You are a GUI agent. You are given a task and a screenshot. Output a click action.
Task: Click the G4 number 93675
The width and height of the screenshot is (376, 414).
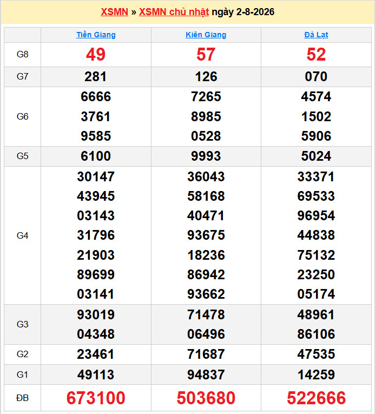point(206,235)
